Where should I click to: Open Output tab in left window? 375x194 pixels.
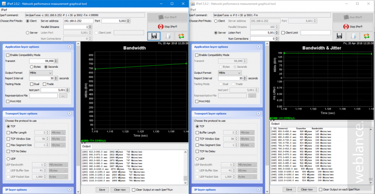(86, 146)
